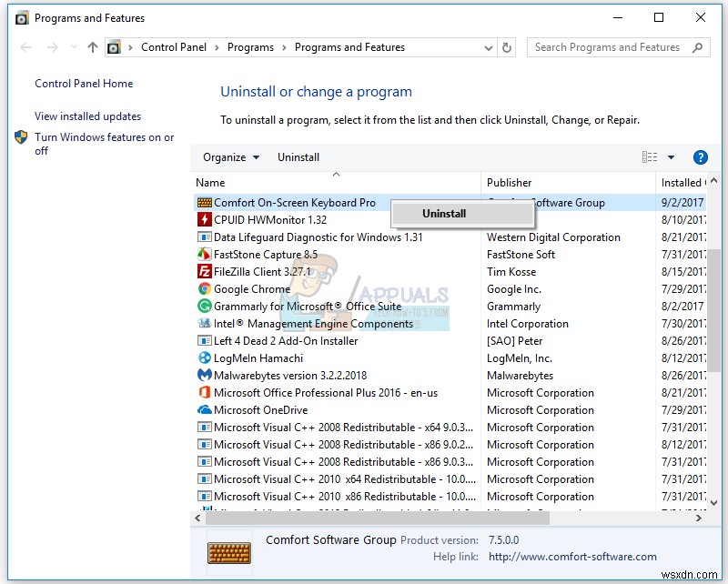Click the Uninstall toolbar button
The image size is (728, 584).
298,157
